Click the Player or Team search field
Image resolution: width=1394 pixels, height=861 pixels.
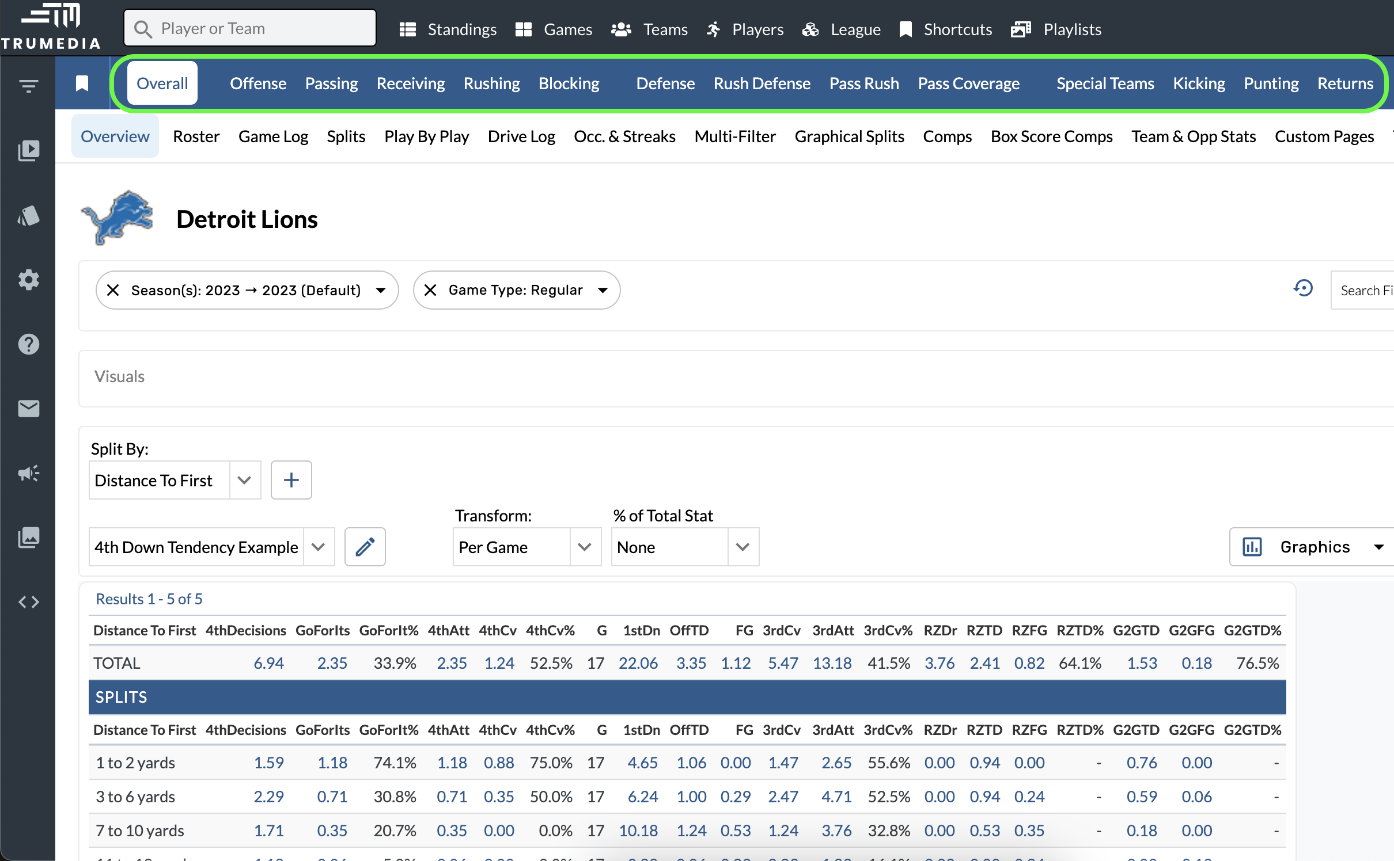[x=250, y=28]
